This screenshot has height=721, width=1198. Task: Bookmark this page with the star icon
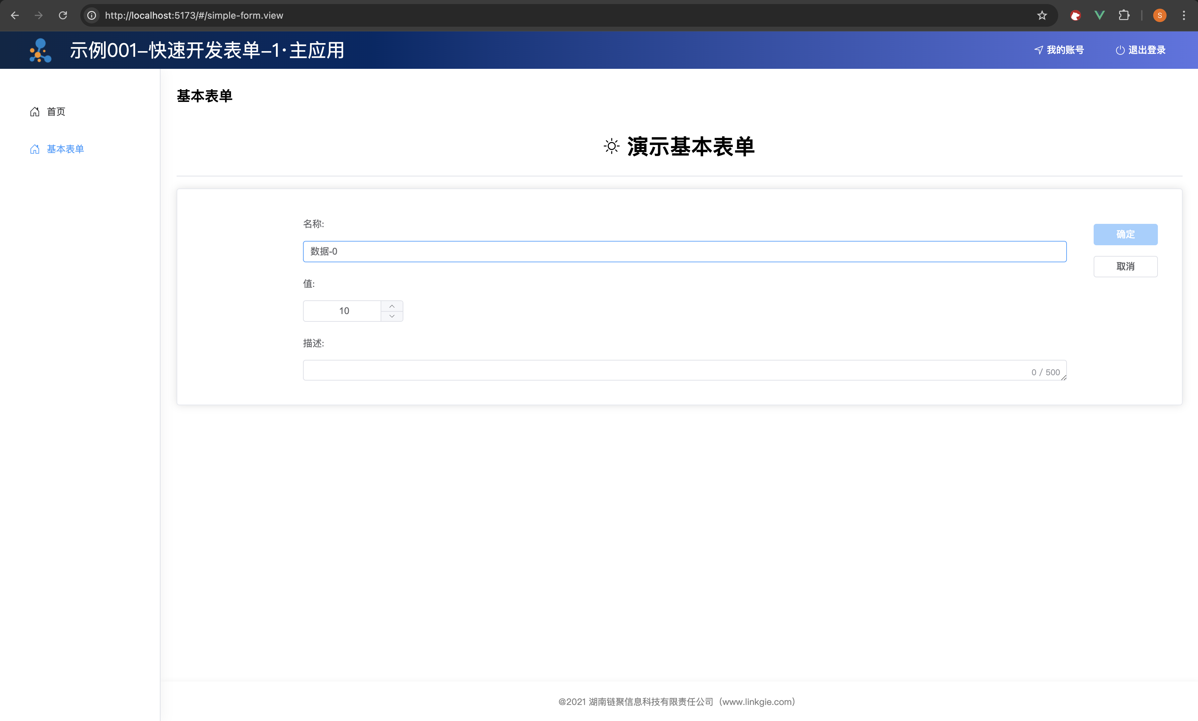point(1041,16)
